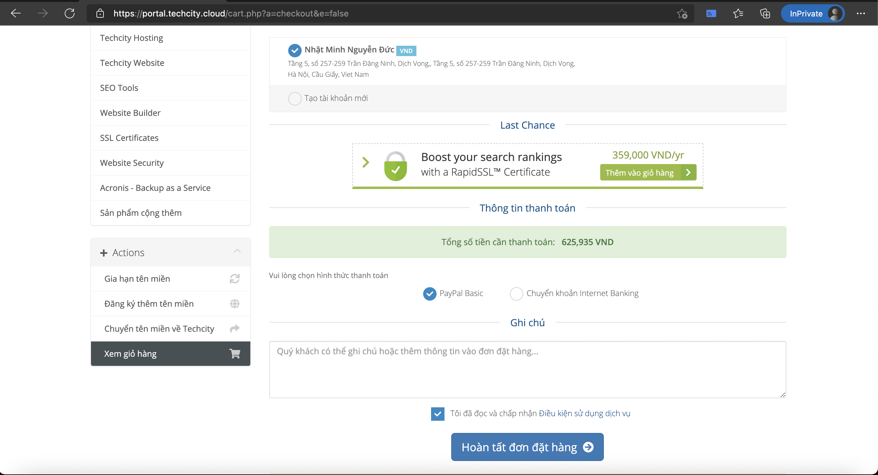The height and width of the screenshot is (475, 878).
Task: Click Hoàn tất đơn đặt hàng button
Action: 527,447
